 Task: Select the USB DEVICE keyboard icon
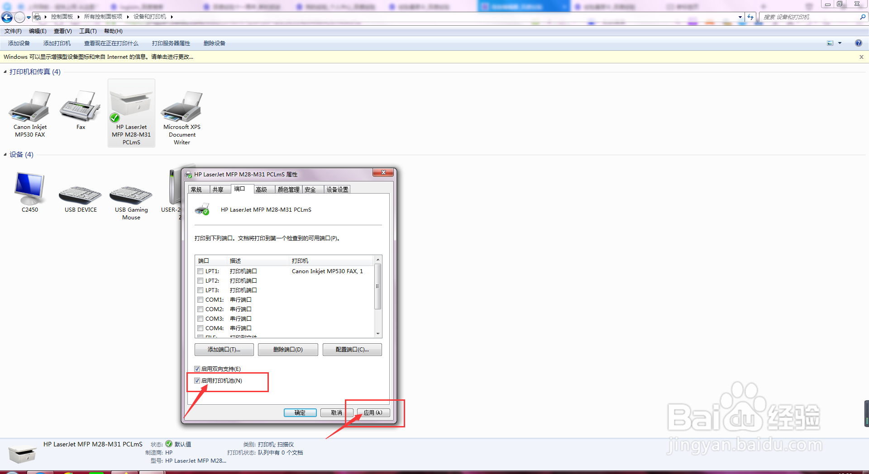[x=81, y=195]
